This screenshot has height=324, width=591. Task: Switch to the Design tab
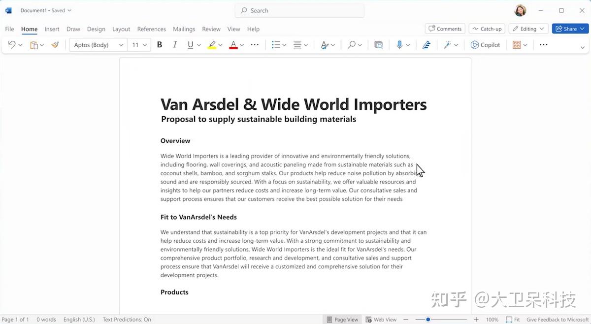coord(96,29)
